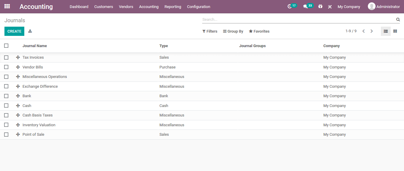
Task: Click inside the Search field
Action: [x=267, y=19]
